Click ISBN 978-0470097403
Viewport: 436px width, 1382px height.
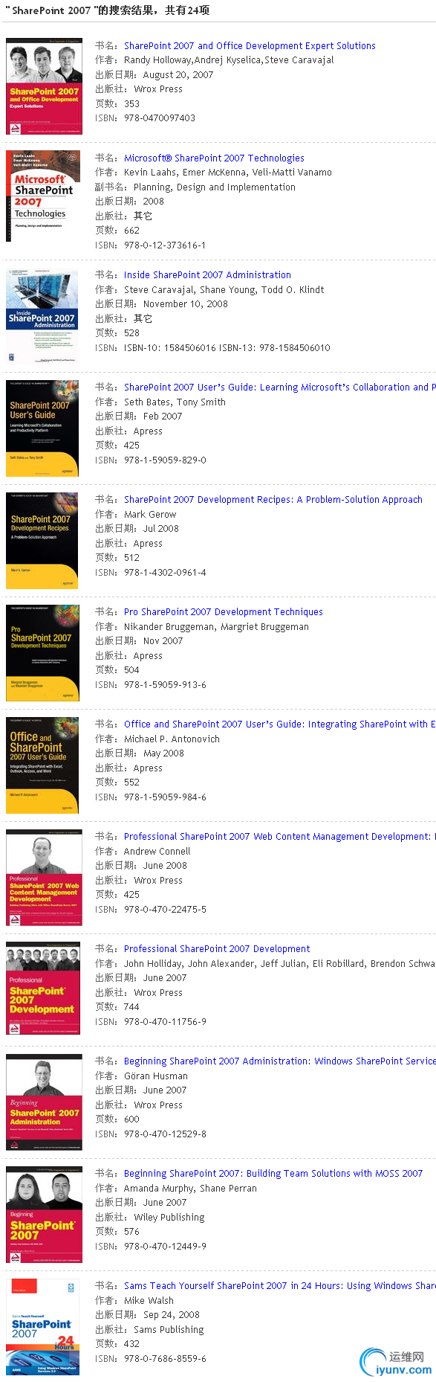click(x=160, y=118)
